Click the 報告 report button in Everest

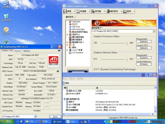pos(66,83)
